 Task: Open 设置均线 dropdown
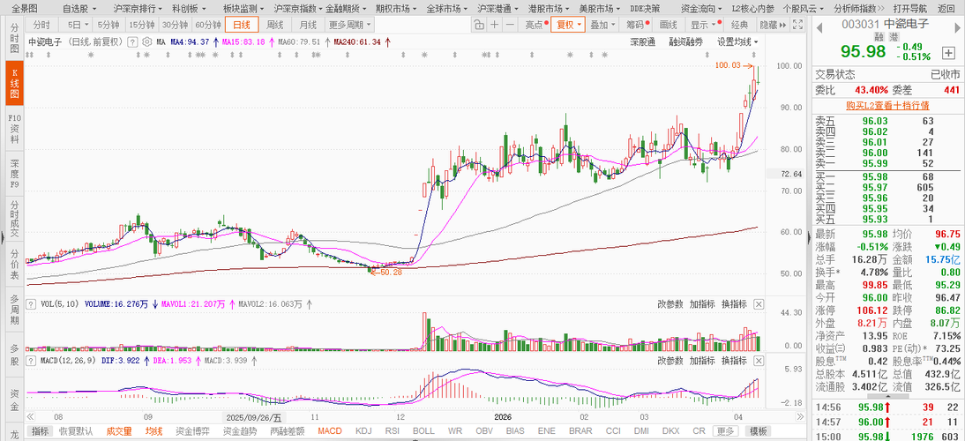click(737, 41)
